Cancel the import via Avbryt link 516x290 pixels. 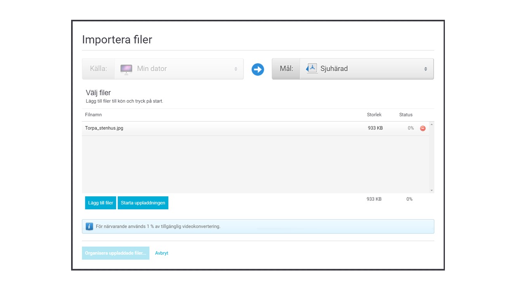tap(162, 253)
